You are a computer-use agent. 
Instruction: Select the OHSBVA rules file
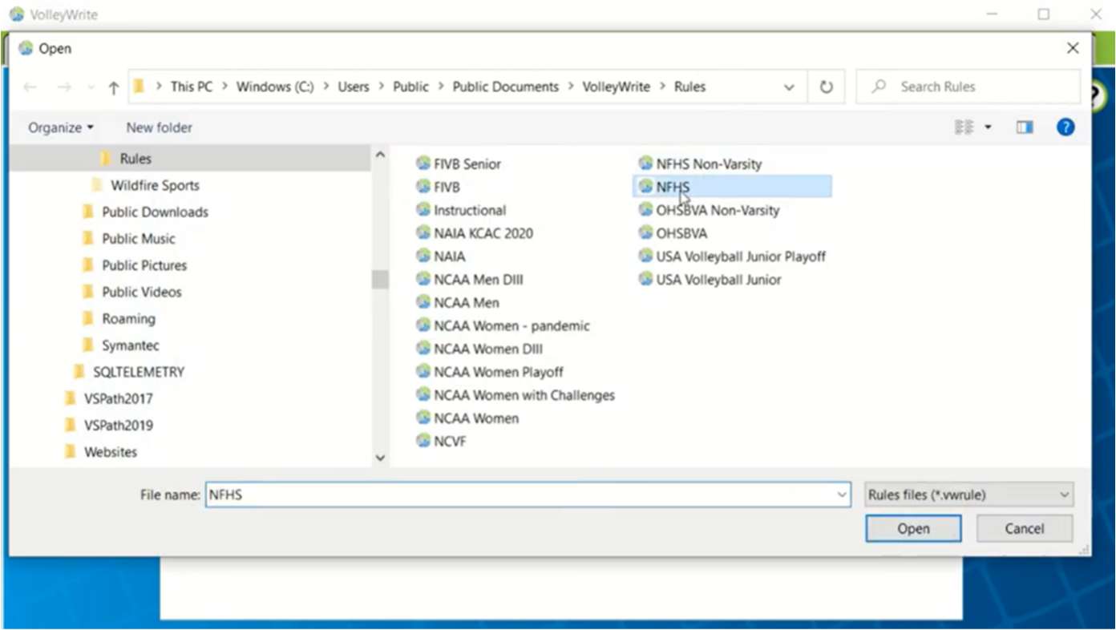pyautogui.click(x=673, y=233)
